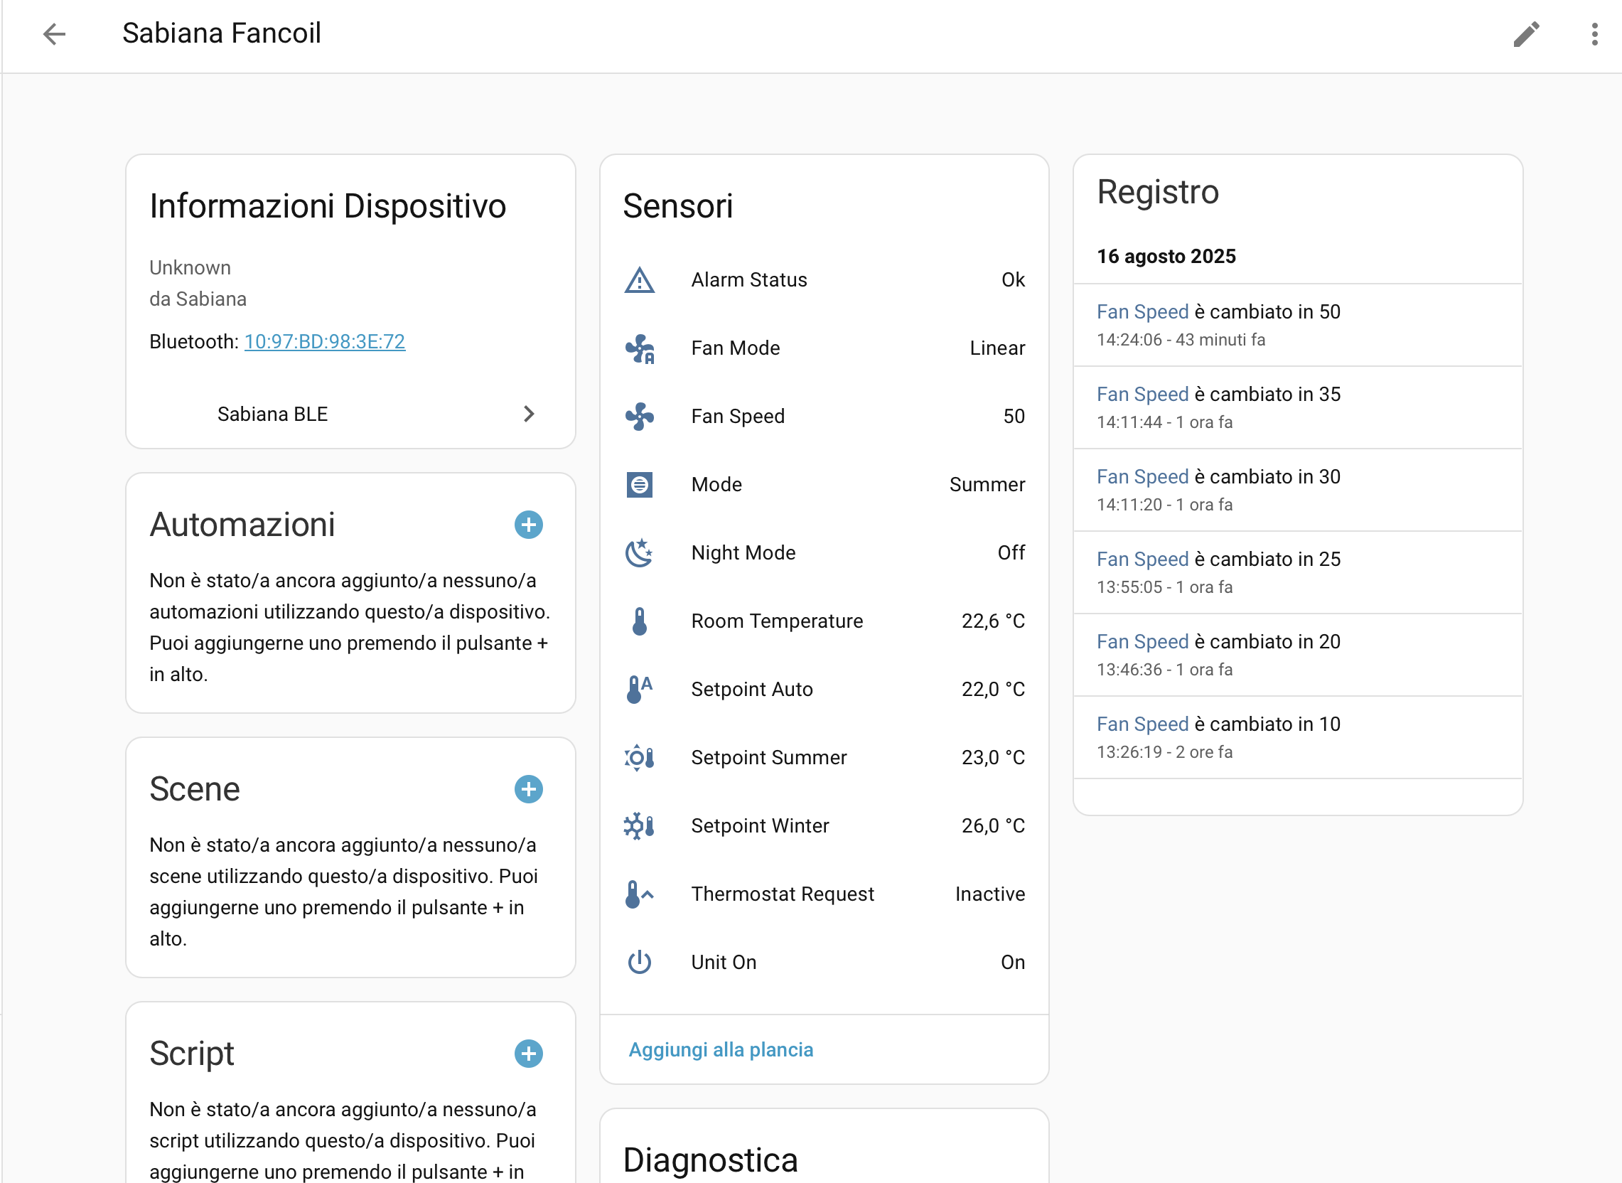Add a new automation with plus icon
The image size is (1622, 1183).
click(x=528, y=525)
